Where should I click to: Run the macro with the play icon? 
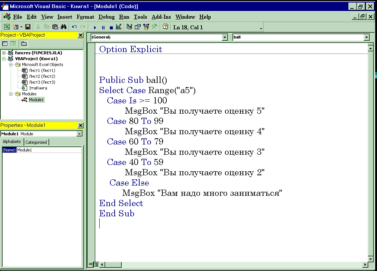click(95, 28)
